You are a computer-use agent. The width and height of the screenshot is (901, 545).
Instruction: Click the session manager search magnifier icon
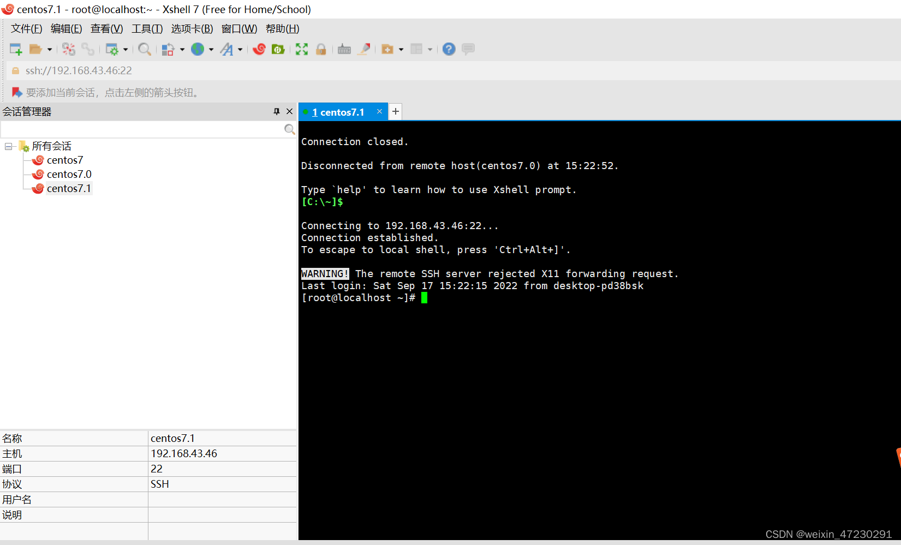[x=290, y=129]
